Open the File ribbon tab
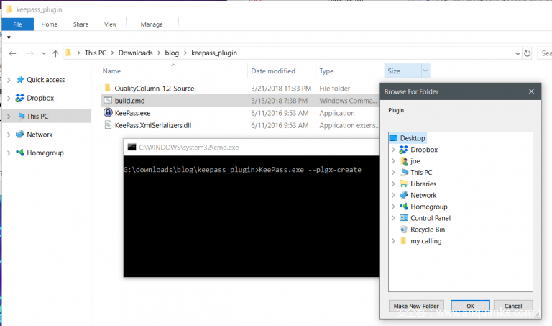 [x=17, y=24]
